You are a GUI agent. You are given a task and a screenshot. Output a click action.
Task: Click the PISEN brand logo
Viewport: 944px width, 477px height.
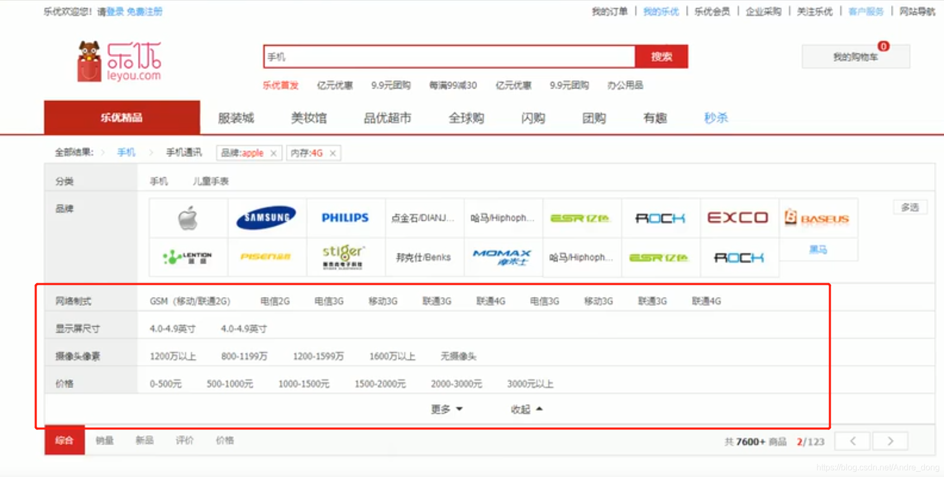click(267, 258)
